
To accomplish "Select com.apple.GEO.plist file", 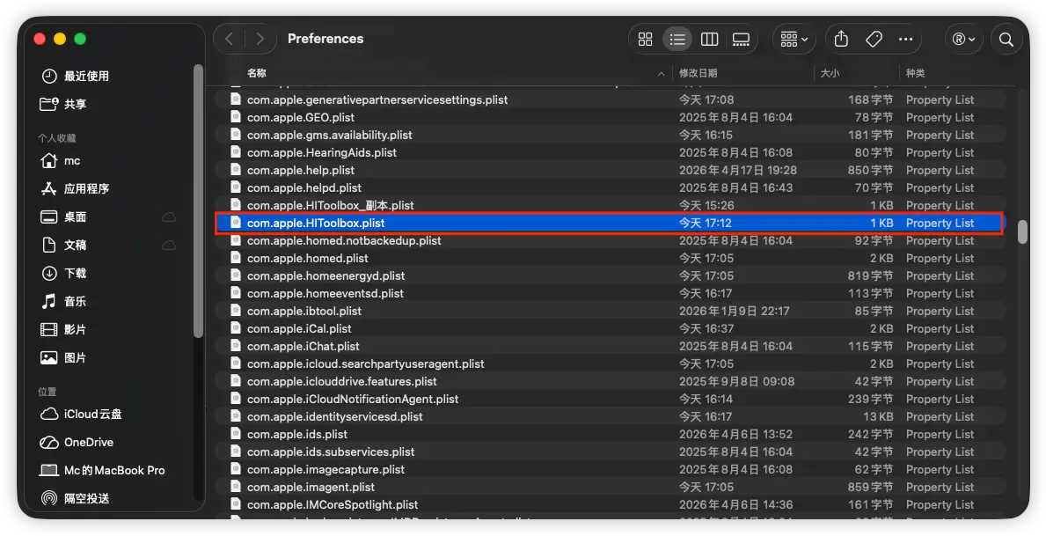I will click(610, 117).
